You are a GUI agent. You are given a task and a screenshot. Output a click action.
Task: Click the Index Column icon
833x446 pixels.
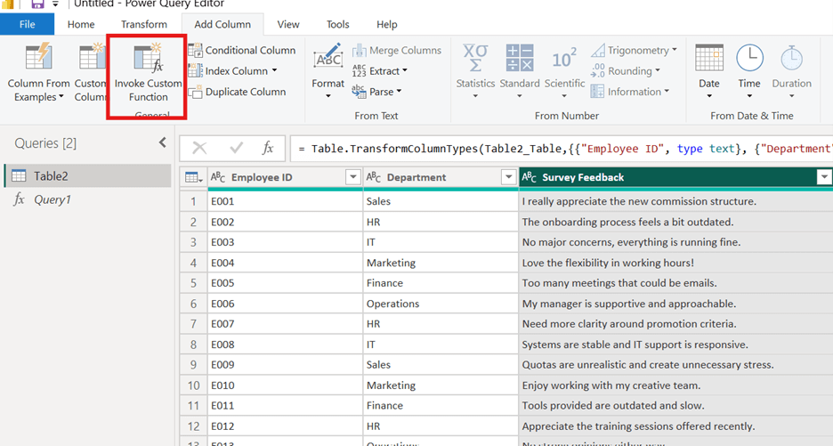[196, 70]
